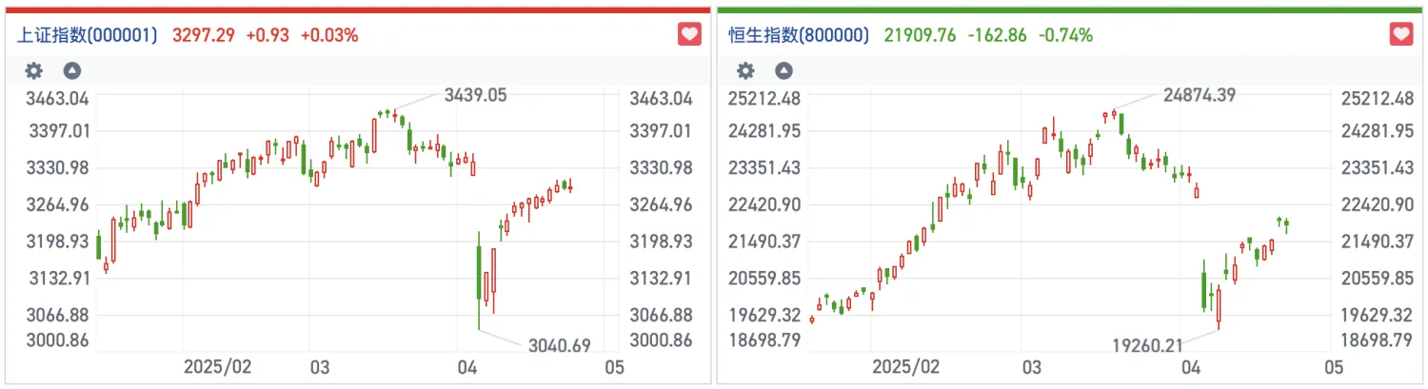The image size is (1428, 389).
Task: Select the 3040.69 low-point label
Action: tap(560, 346)
